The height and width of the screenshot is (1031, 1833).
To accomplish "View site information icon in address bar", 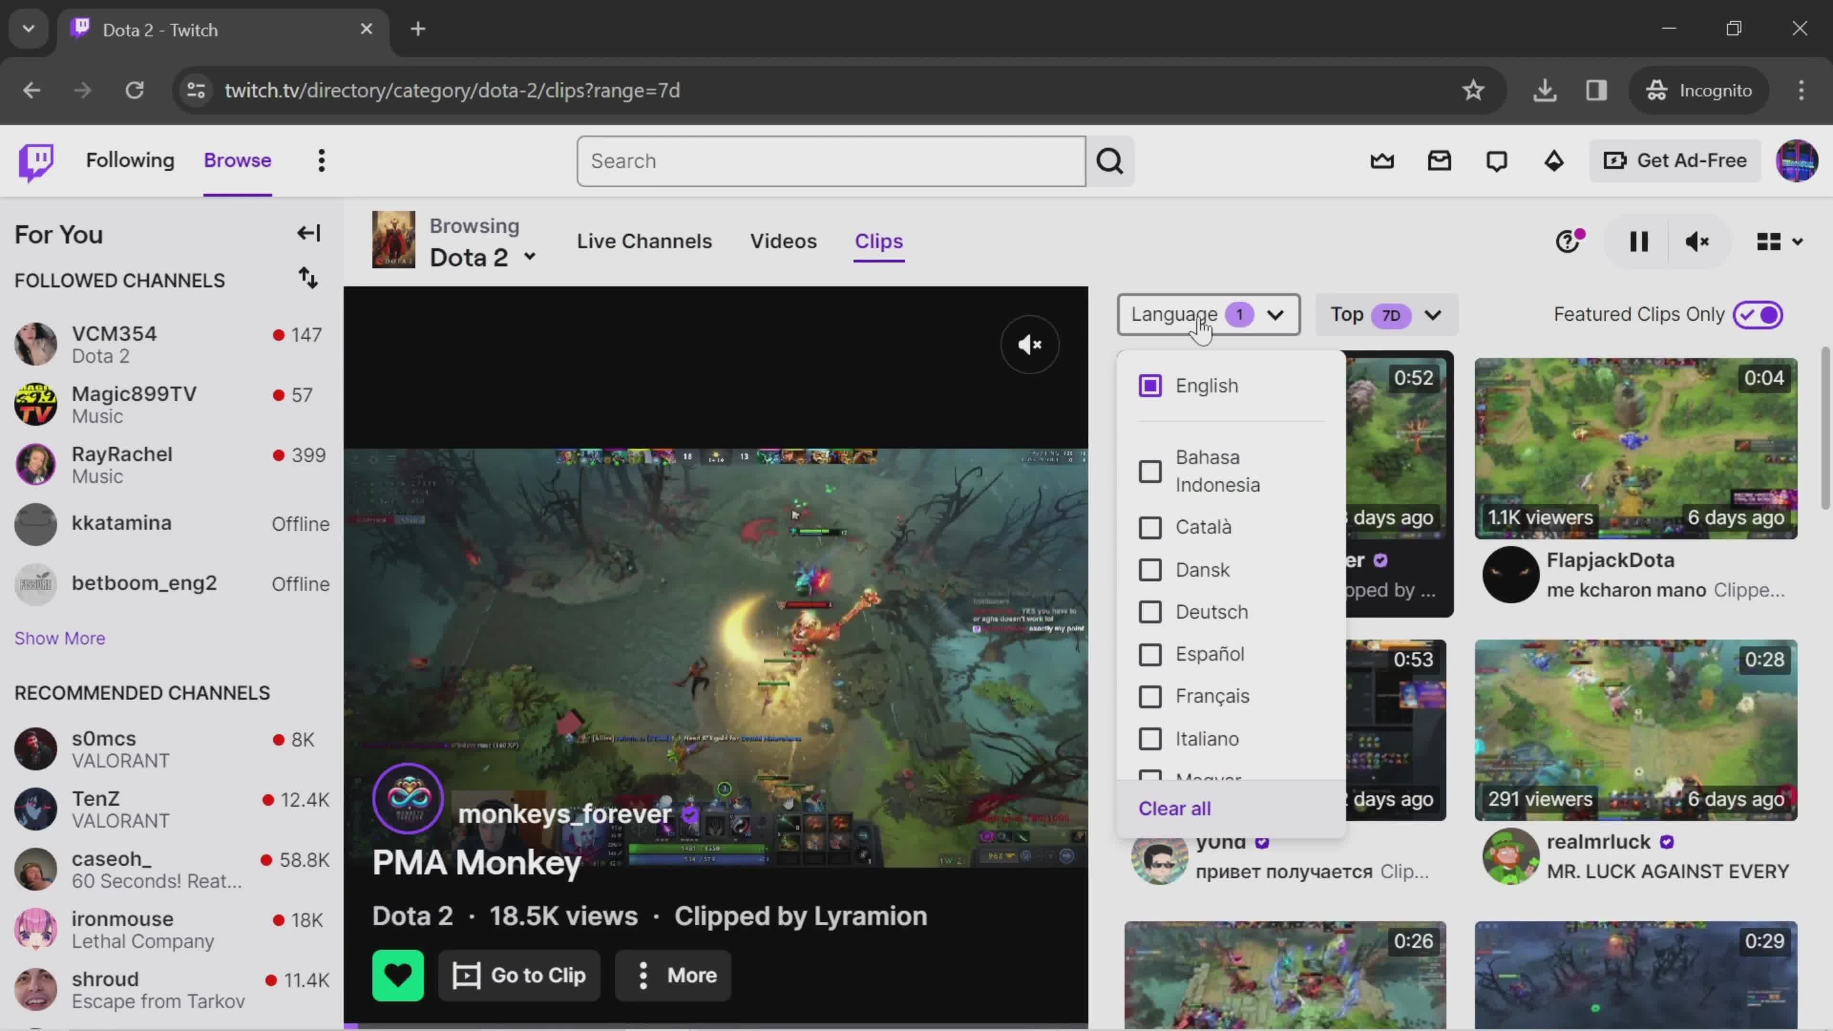I will click(x=196, y=90).
